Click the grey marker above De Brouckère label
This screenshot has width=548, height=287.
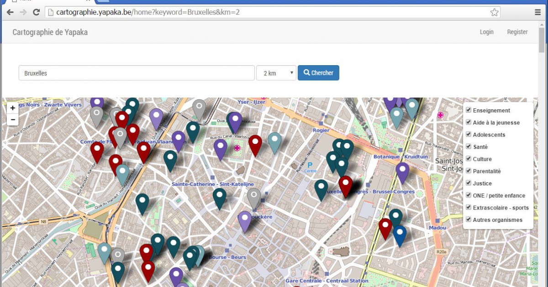coord(254,199)
